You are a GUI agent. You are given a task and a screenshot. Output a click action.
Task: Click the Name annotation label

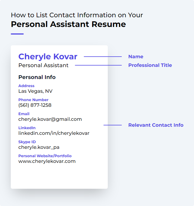click(136, 57)
